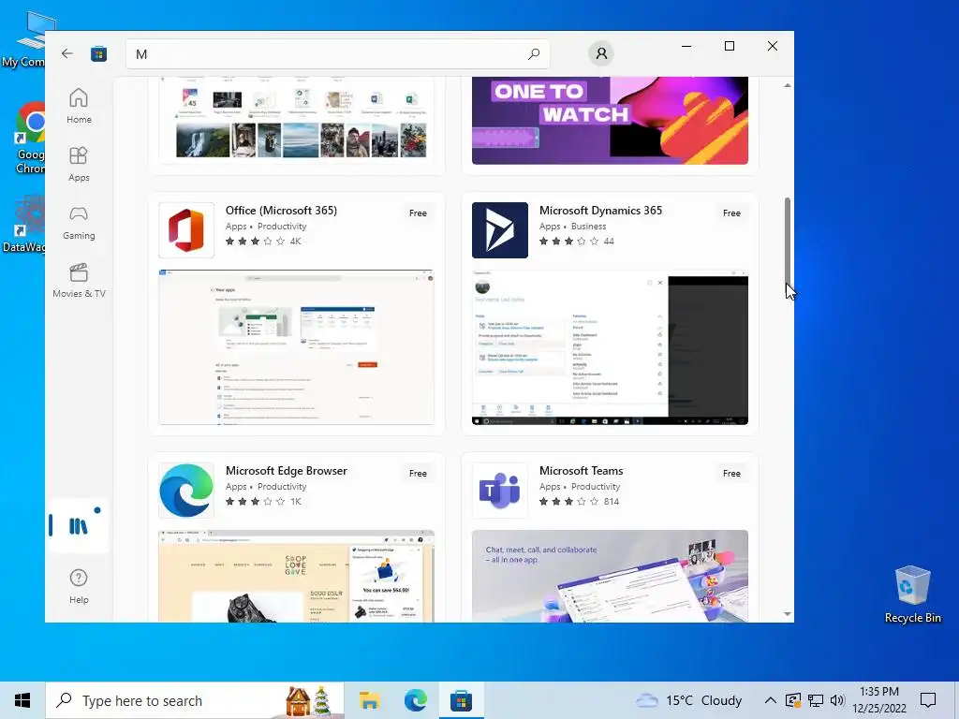Select the Recycle Bin desktop icon
959x719 pixels.
[x=912, y=594]
